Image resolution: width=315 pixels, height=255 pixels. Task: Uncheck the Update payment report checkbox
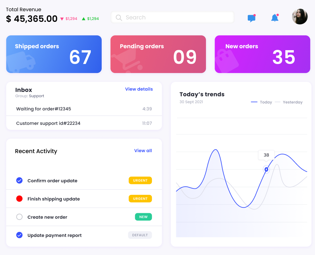click(19, 235)
